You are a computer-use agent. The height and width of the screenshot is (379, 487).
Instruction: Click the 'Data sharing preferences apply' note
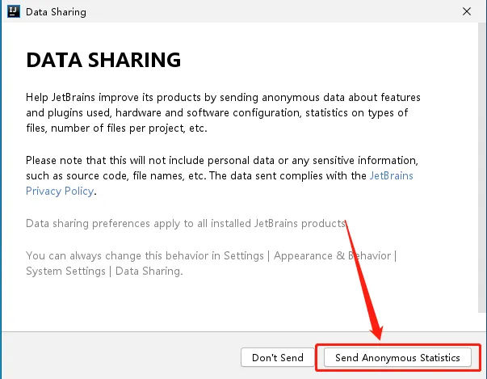pos(186,223)
